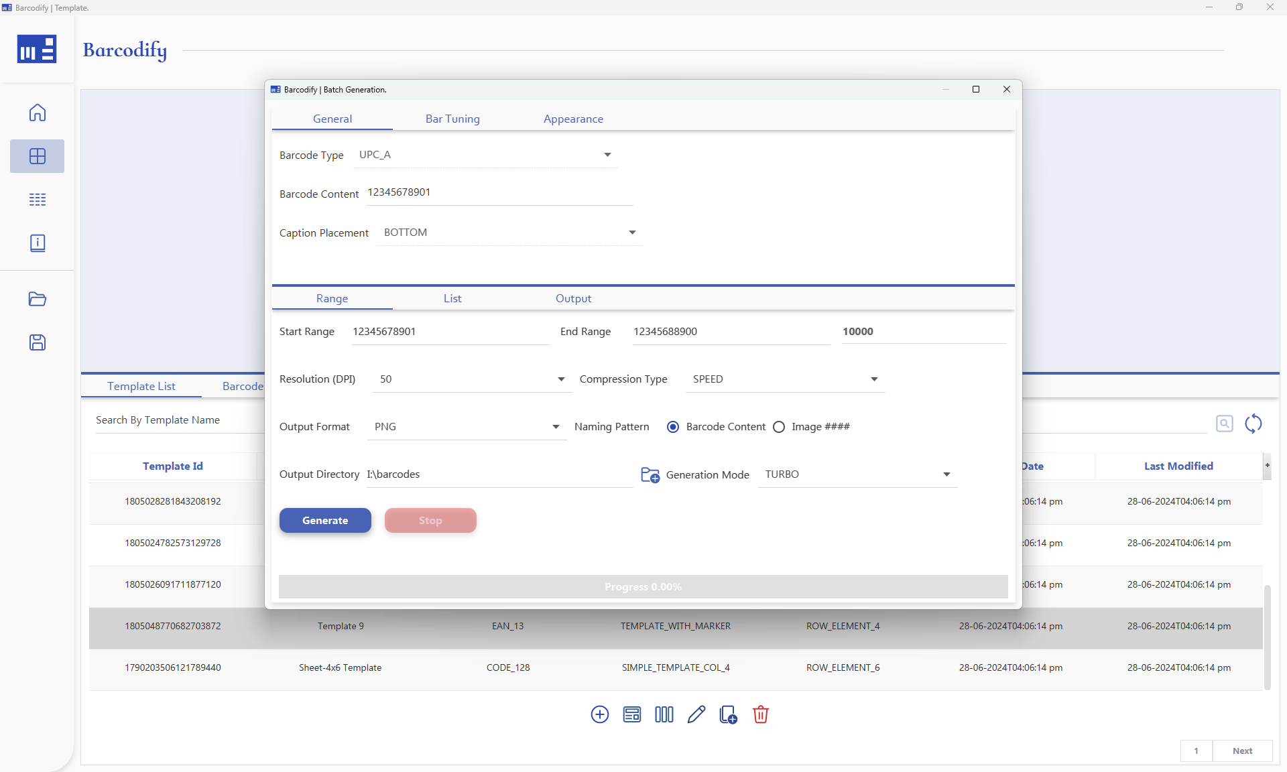Open a file using the folder sidebar icon

pos(37,299)
